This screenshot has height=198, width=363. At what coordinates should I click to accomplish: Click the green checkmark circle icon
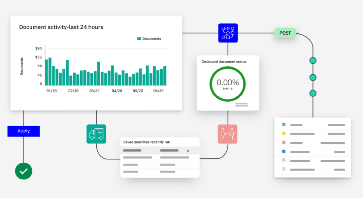tap(24, 171)
